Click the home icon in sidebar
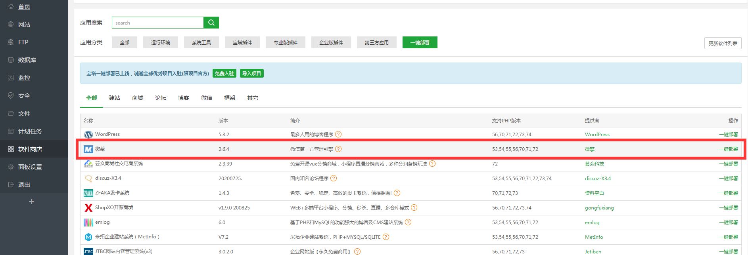Viewport: 748px width, 255px height. (x=11, y=6)
